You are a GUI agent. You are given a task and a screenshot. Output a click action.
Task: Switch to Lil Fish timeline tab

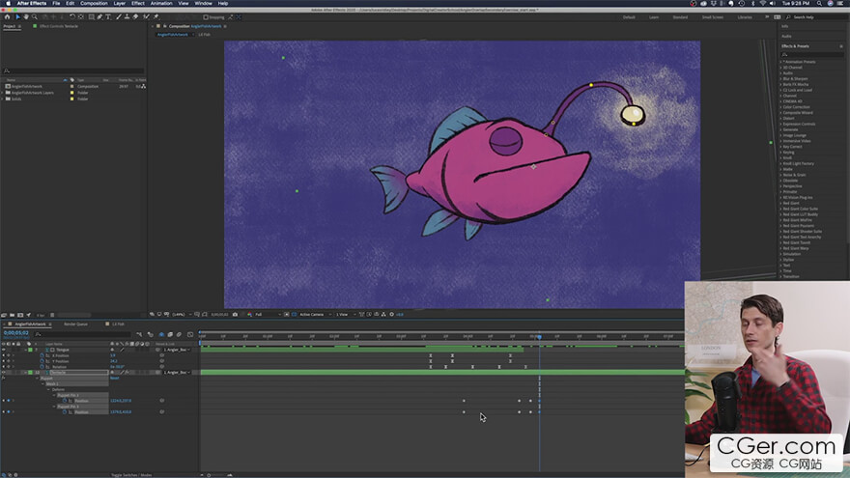pyautogui.click(x=118, y=324)
